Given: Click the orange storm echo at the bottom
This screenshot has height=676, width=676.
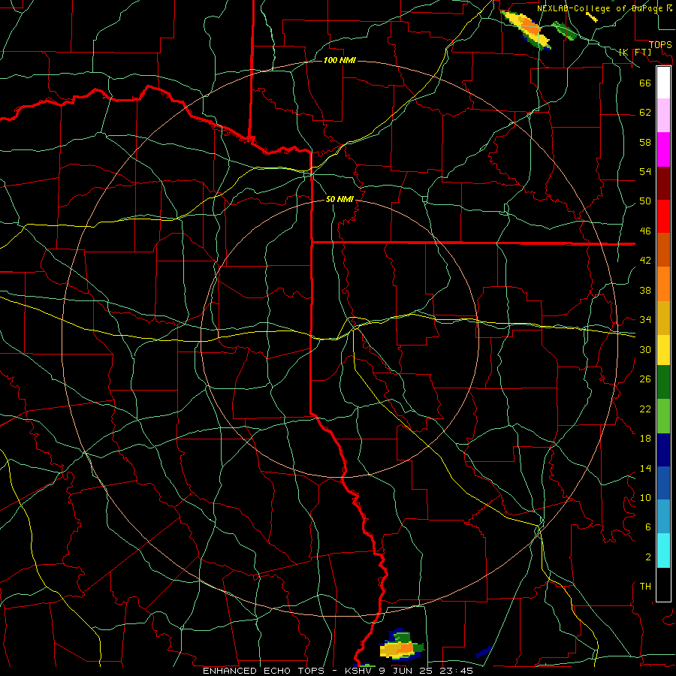Looking at the screenshot, I should tap(401, 645).
